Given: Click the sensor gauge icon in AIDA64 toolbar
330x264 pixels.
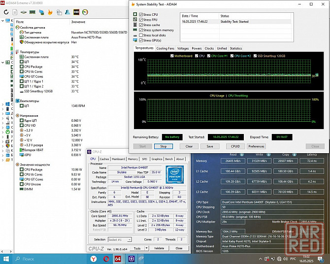Looking at the screenshot, I should point(85,12).
